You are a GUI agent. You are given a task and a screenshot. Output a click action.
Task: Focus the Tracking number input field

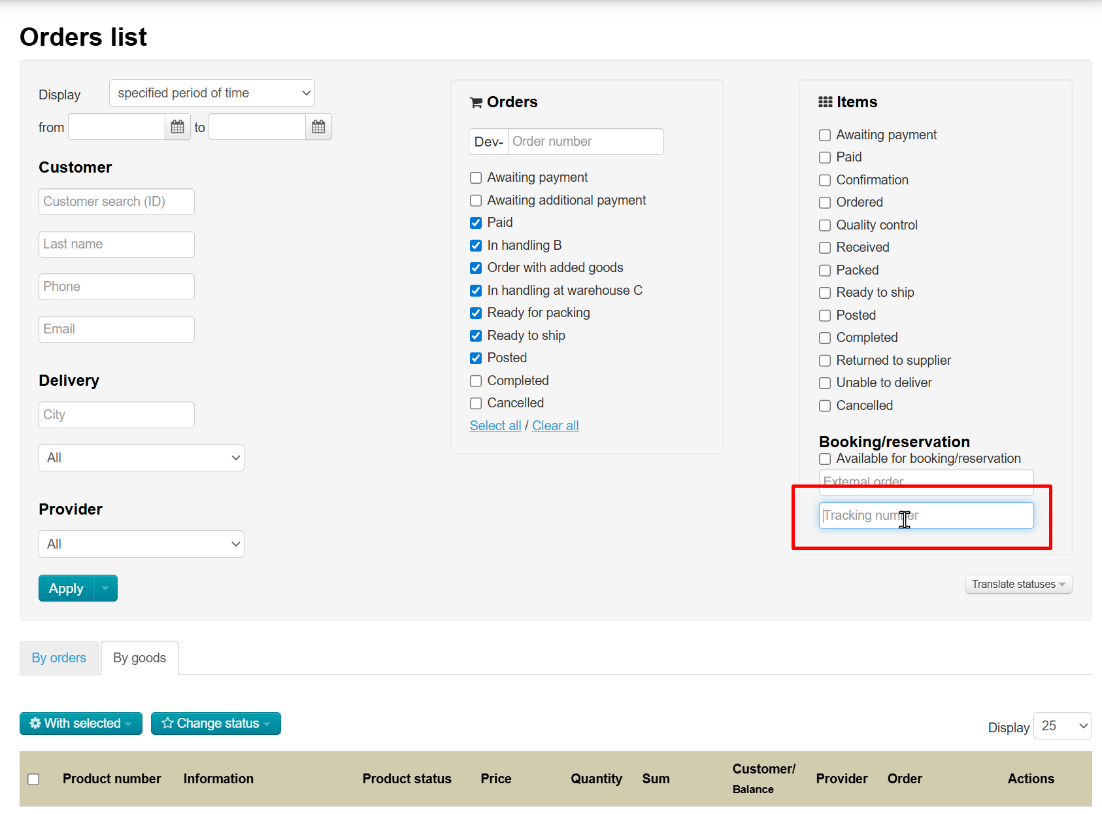point(926,516)
